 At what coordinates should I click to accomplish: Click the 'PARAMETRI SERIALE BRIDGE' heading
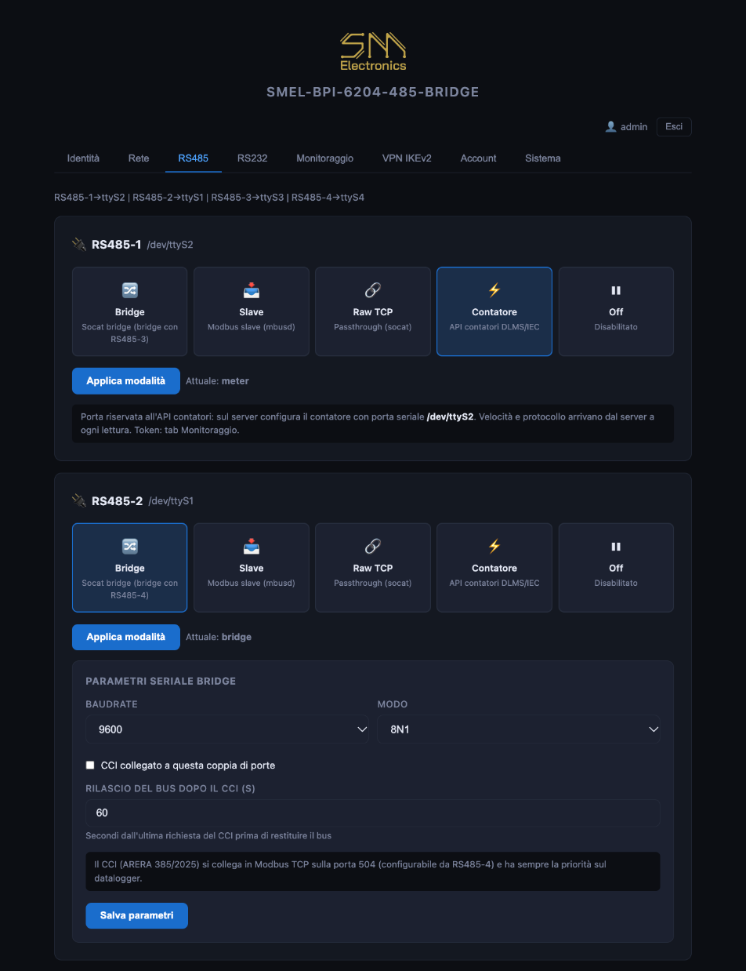pyautogui.click(x=161, y=681)
